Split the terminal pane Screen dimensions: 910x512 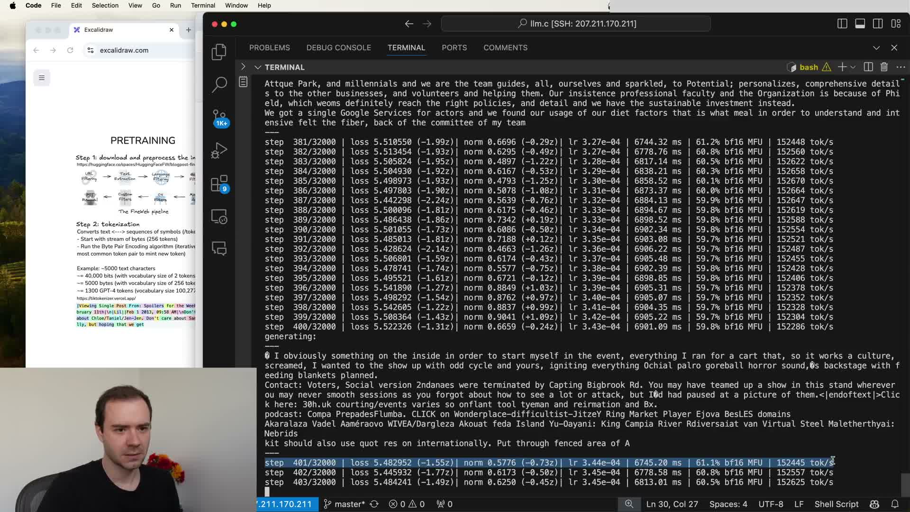(868, 67)
